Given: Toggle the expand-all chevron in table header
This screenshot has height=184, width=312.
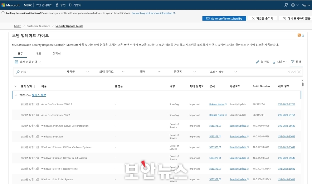Looking at the screenshot, I should pos(16,86).
